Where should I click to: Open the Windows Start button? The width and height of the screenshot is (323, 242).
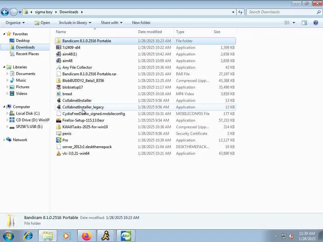(x=9, y=236)
